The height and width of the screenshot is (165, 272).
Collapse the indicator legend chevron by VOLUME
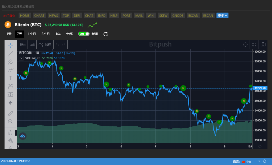tap(22, 58)
